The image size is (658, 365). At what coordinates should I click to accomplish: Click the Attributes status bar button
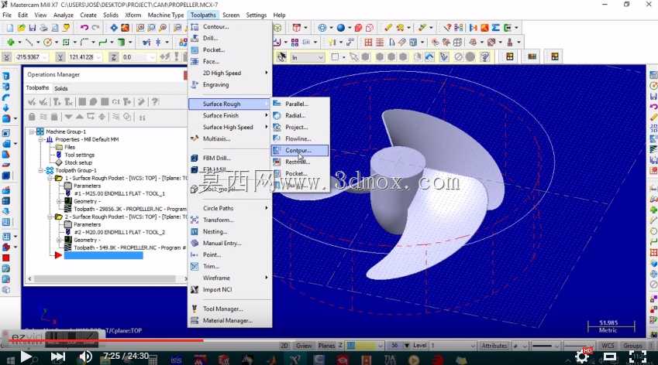494,346
